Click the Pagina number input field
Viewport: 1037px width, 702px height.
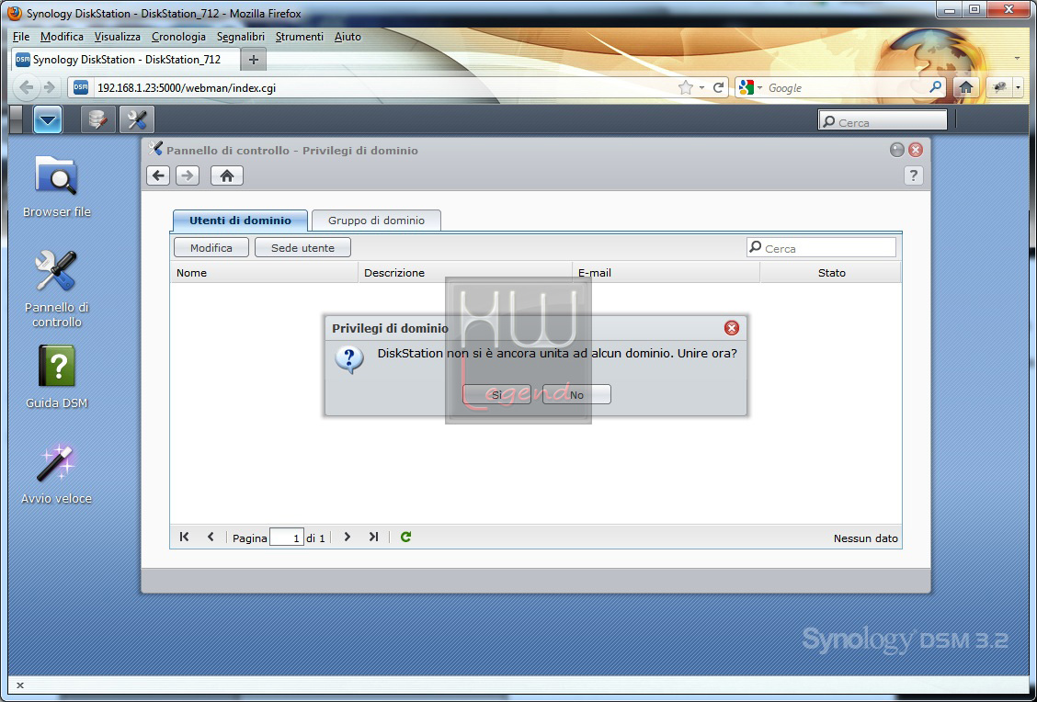pyautogui.click(x=286, y=538)
